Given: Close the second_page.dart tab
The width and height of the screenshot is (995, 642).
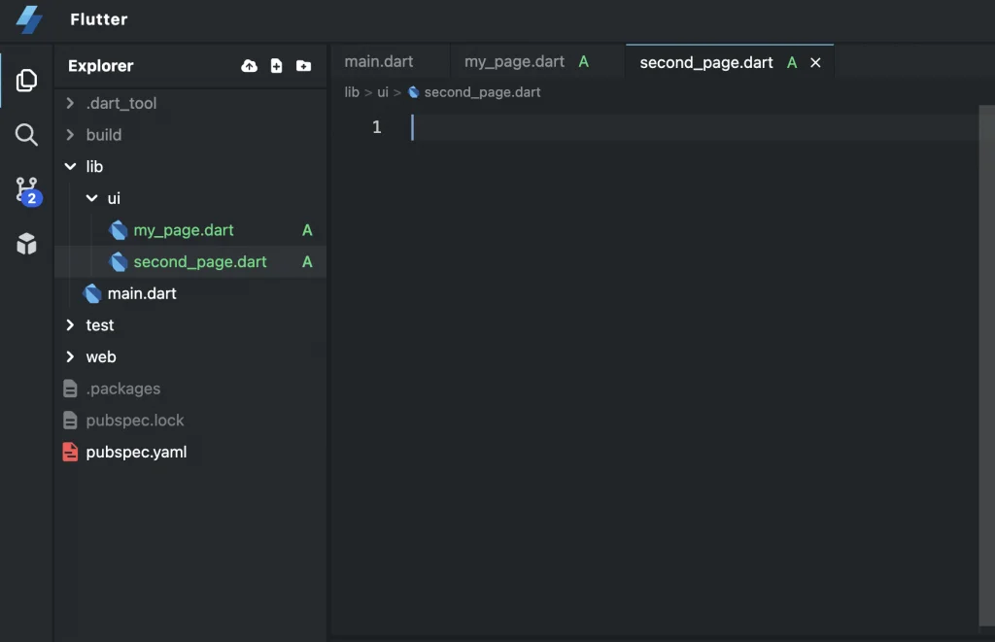Looking at the screenshot, I should point(815,62).
